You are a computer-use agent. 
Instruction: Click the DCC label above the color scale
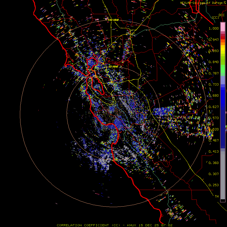221,15
